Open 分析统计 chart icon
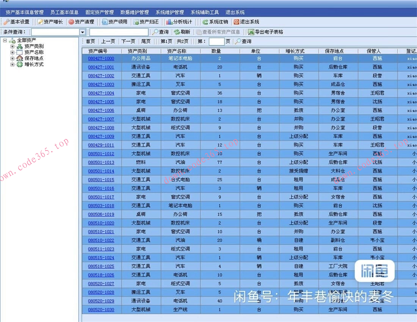This screenshot has width=417, height=322. click(x=169, y=22)
